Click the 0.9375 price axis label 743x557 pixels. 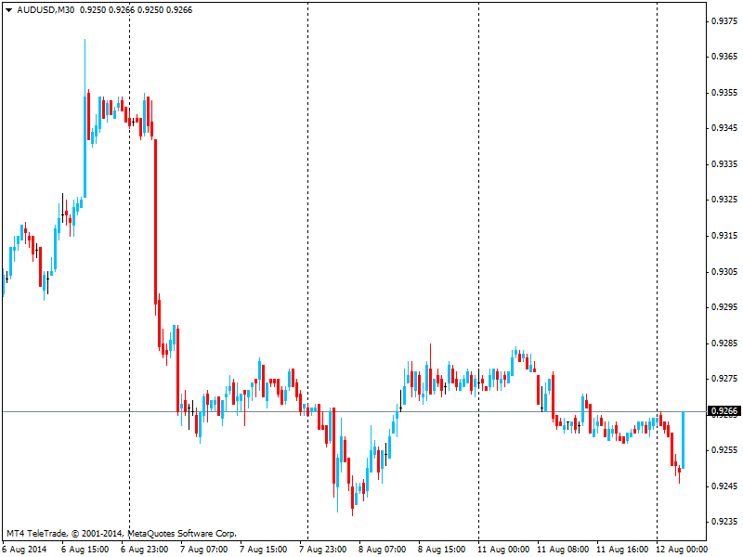(x=723, y=20)
